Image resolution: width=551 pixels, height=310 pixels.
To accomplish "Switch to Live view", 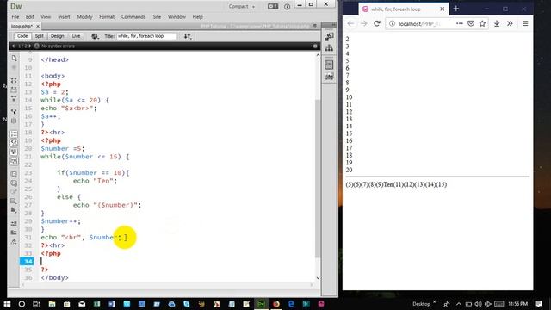I will [76, 36].
